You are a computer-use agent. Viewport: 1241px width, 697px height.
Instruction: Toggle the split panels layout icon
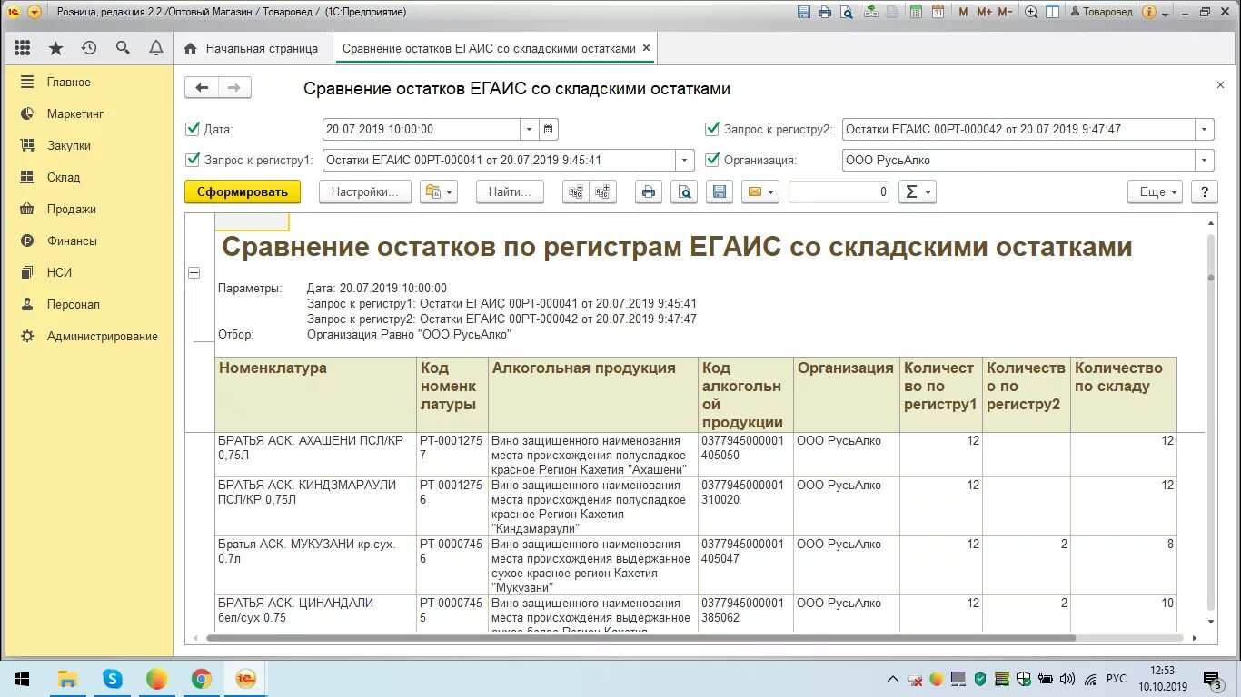tap(1052, 12)
